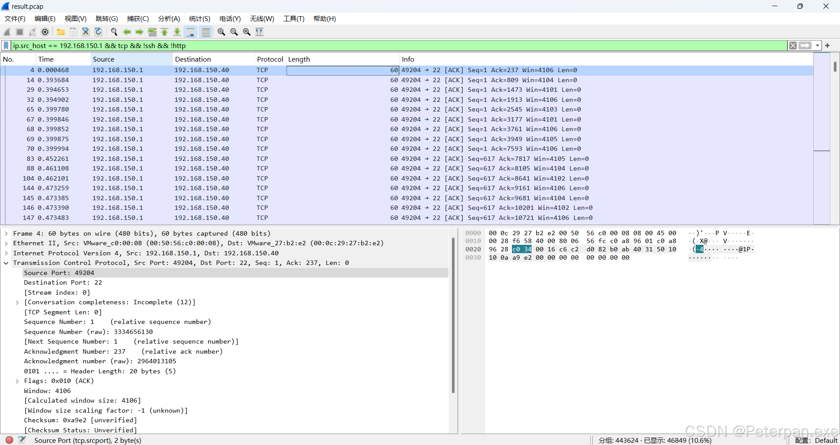The image size is (840, 445).
Task: Restart the current capture
Action: (x=32, y=32)
